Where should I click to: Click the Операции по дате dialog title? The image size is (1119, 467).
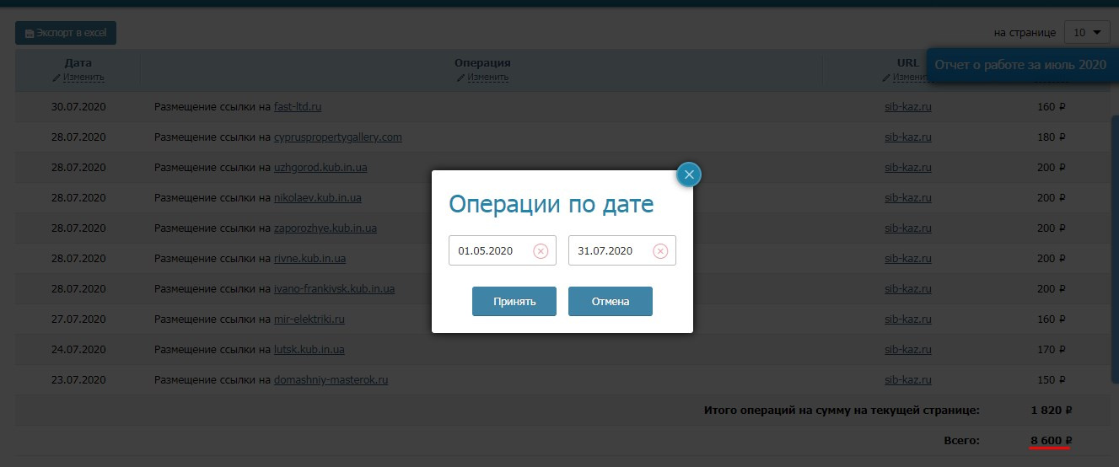[551, 204]
